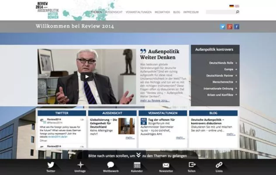Switch language using the UK flag

click(237, 6)
